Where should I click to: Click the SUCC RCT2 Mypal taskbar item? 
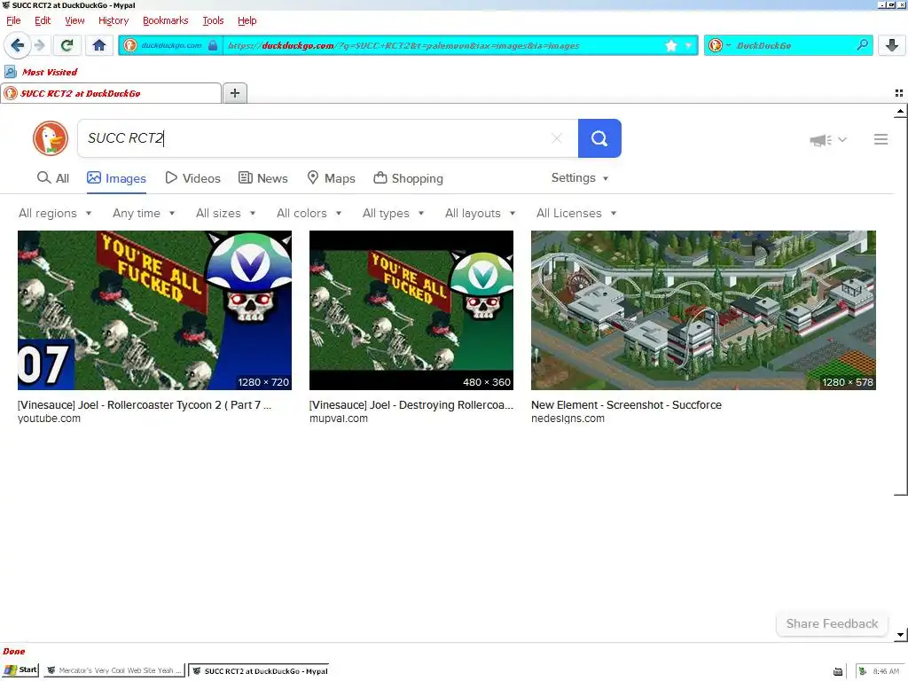[x=259, y=670]
